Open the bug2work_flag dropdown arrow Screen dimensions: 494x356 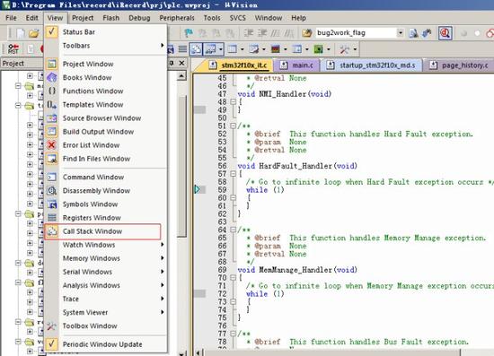click(x=400, y=32)
